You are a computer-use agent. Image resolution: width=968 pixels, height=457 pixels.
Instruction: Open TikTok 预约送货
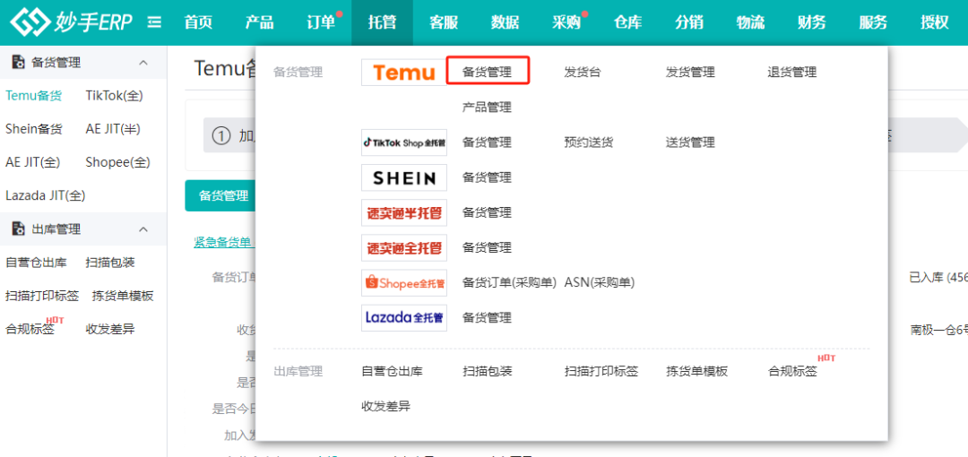point(588,142)
